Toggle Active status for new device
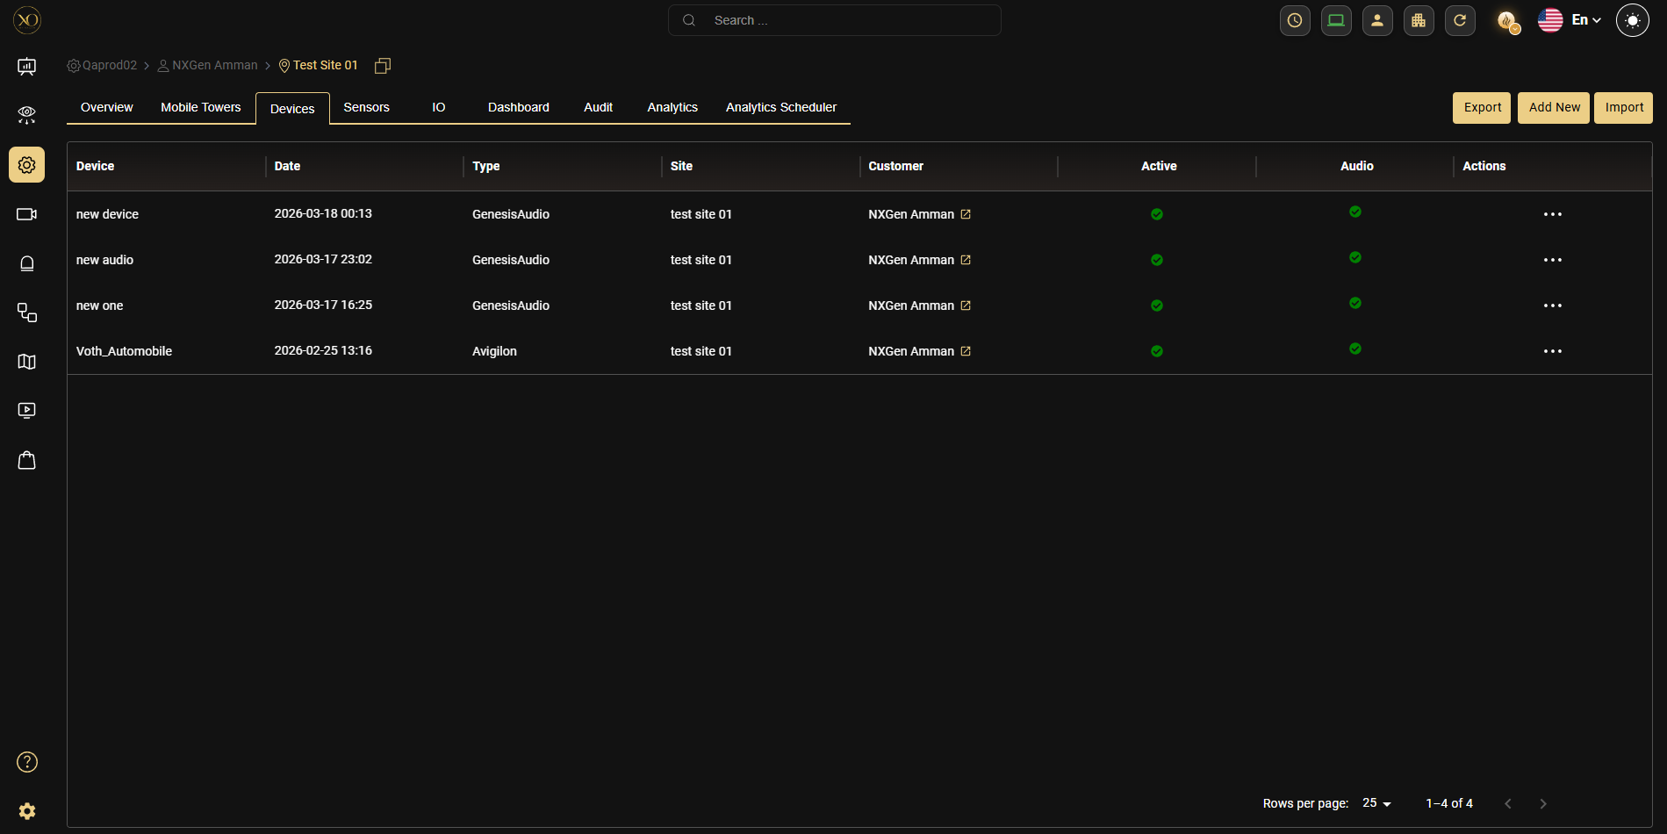Viewport: 1667px width, 834px height. click(1157, 214)
